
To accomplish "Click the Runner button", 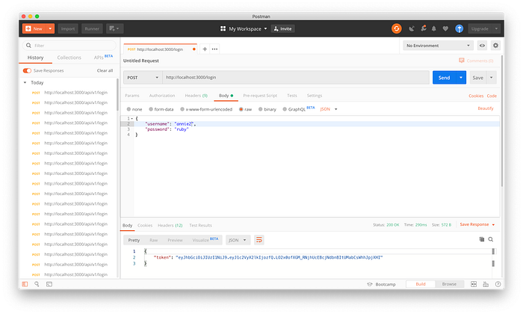I will click(x=92, y=28).
